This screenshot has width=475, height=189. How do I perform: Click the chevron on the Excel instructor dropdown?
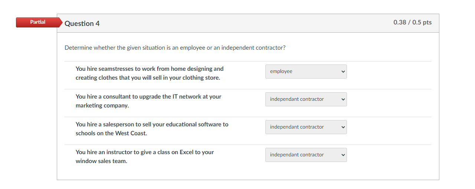click(343, 155)
